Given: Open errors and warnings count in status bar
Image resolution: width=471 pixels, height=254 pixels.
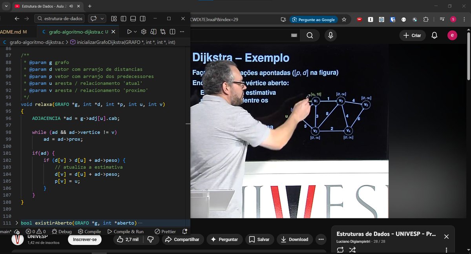Looking at the screenshot, I should click(36, 232).
